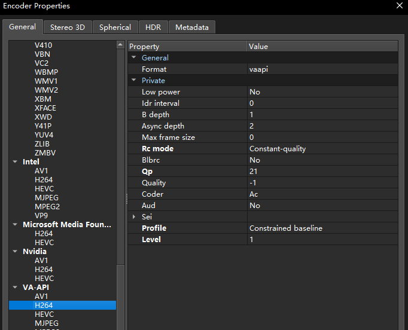408x330 pixels.
Task: Select Nvidia AV1 encoder
Action: click(x=41, y=260)
